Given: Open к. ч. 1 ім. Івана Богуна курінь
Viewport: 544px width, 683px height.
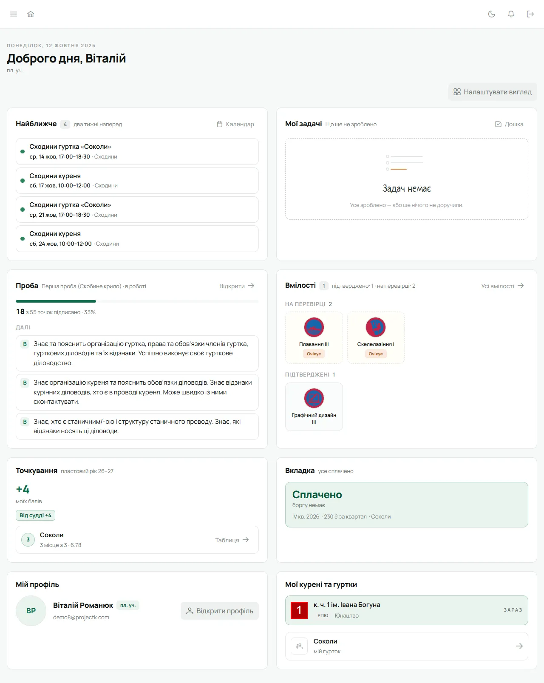Looking at the screenshot, I should point(407,610).
